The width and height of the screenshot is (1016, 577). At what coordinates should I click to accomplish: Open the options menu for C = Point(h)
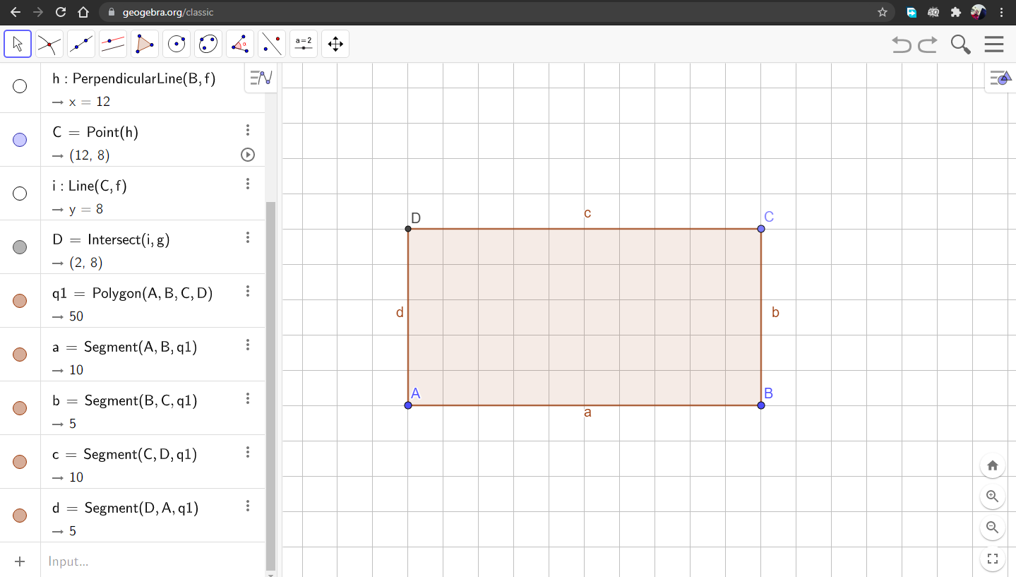[x=248, y=130]
